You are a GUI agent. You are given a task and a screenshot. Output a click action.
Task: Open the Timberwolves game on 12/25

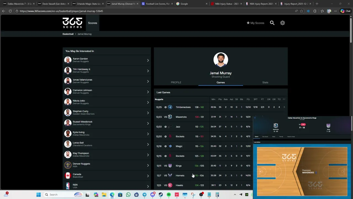pos(221,107)
